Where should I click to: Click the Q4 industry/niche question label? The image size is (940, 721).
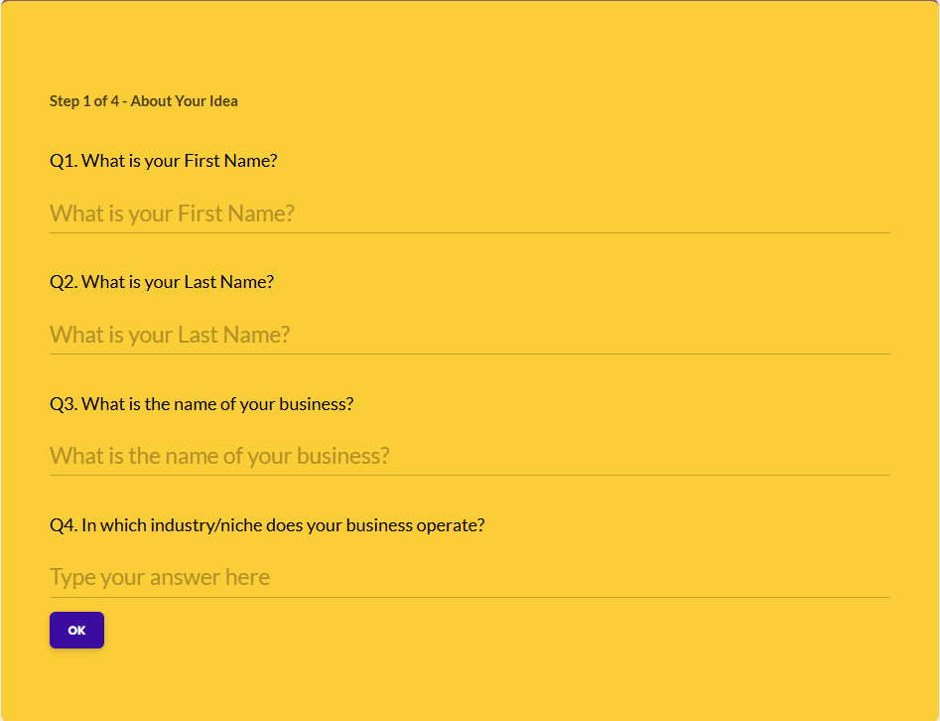[267, 525]
